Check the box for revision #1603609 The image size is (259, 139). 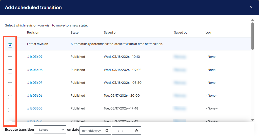[10, 58]
